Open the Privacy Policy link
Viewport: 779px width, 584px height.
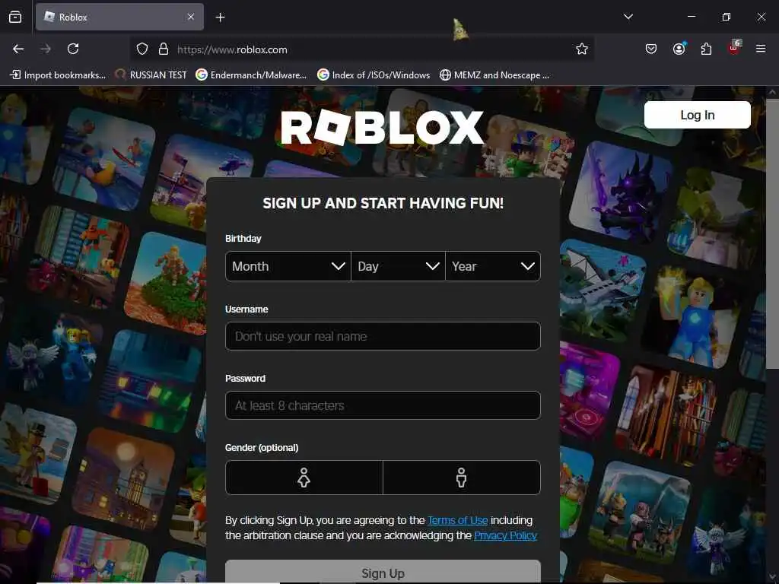coord(505,535)
